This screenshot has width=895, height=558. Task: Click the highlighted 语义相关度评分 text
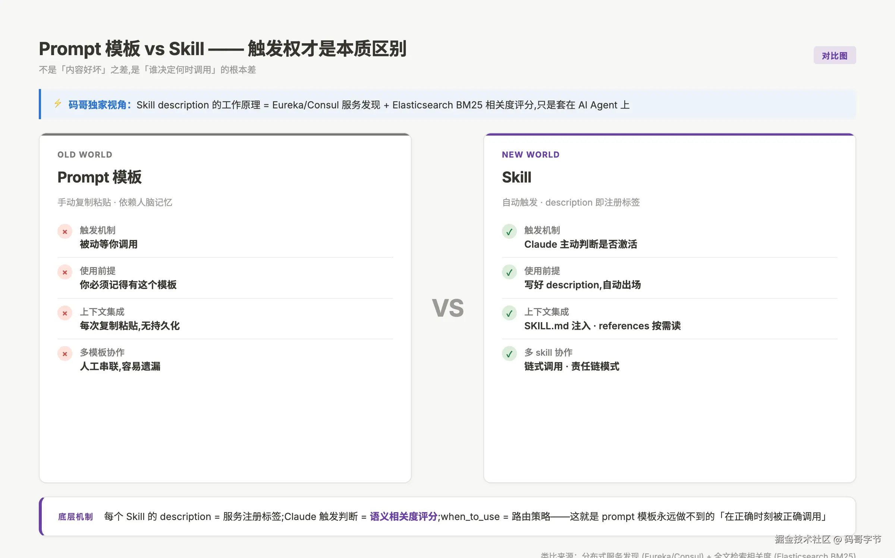(x=403, y=517)
